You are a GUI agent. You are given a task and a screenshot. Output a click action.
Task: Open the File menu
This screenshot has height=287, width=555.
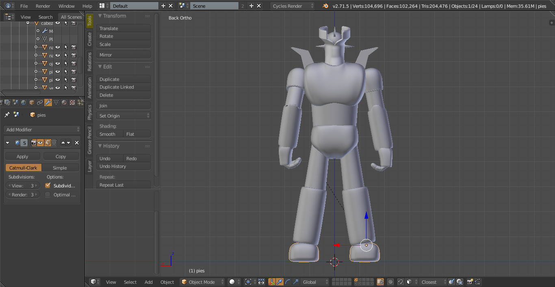pyautogui.click(x=24, y=6)
